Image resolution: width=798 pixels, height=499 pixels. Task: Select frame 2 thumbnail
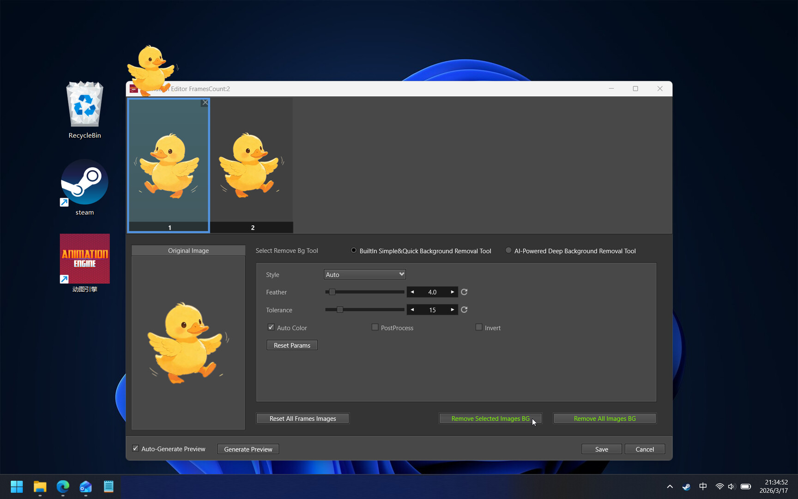[252, 164]
